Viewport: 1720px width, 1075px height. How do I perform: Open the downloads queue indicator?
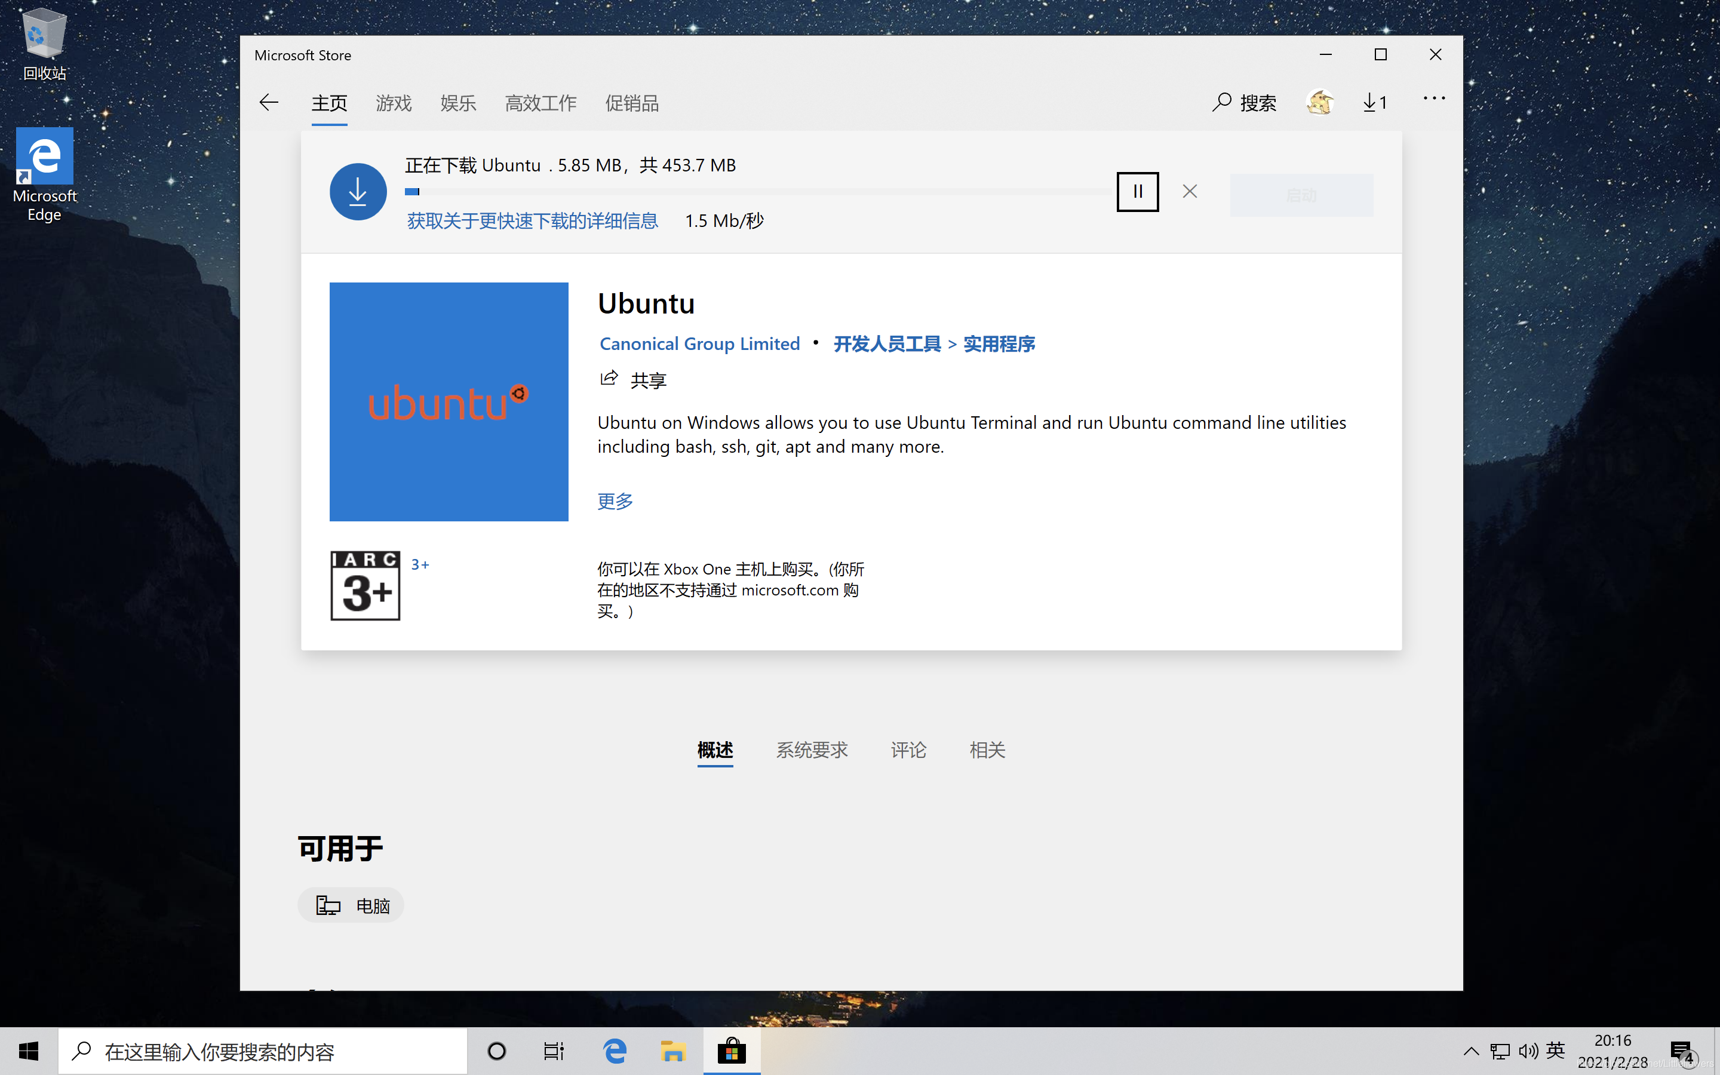(1375, 102)
